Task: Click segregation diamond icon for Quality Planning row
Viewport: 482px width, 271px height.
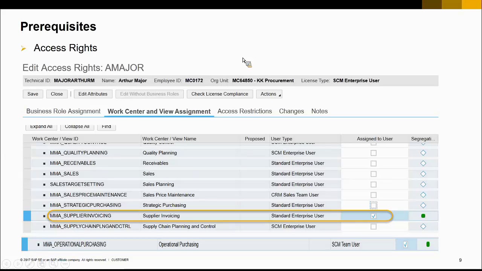Action: click(423, 153)
